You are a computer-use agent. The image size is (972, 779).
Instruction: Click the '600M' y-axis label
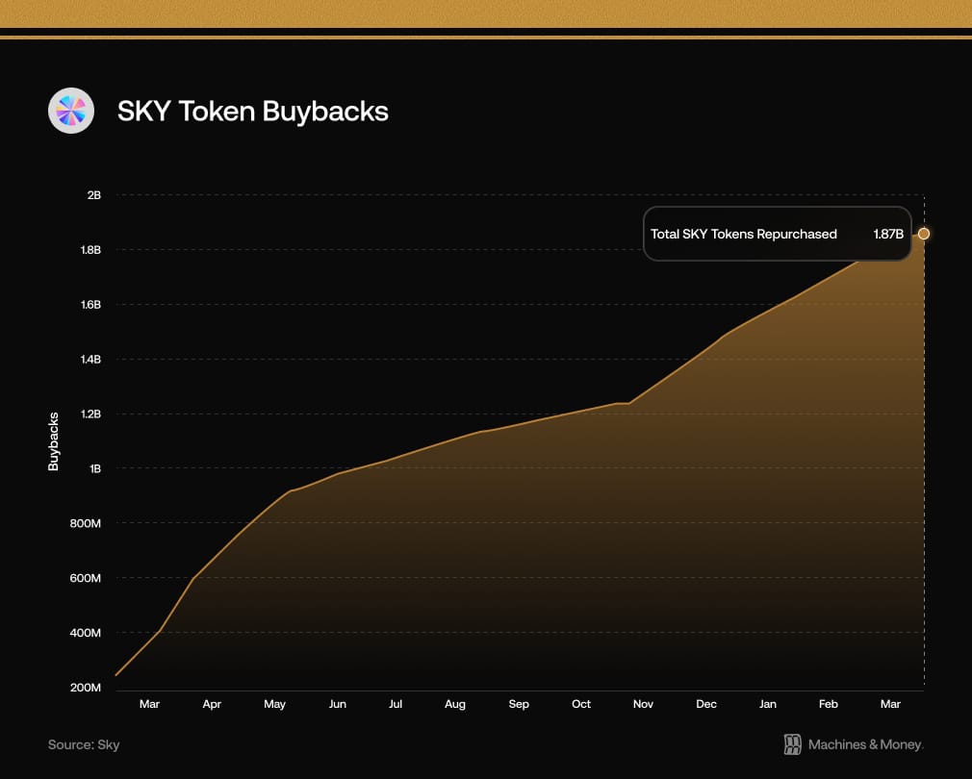[x=86, y=578]
